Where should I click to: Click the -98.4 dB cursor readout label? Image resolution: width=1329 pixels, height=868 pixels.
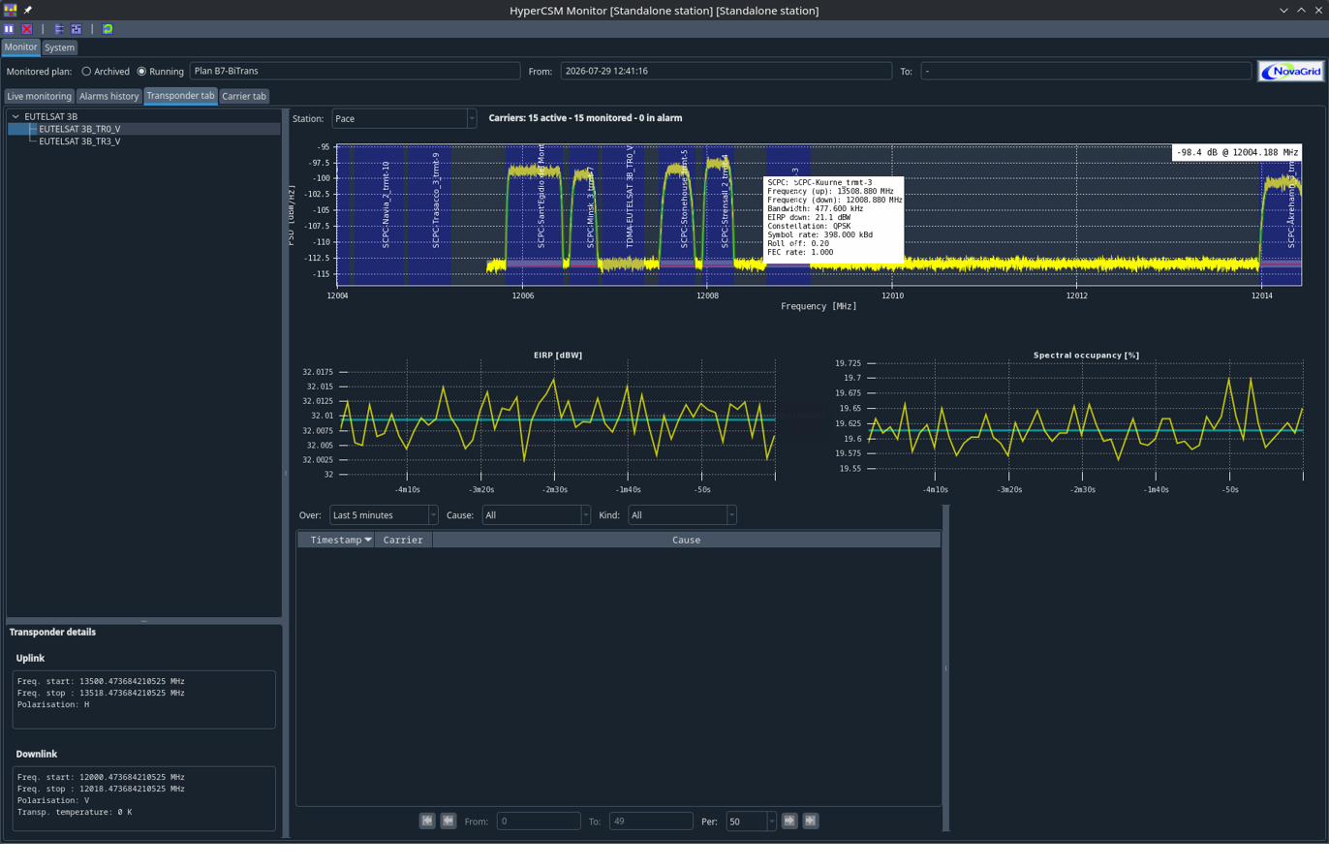1237,152
